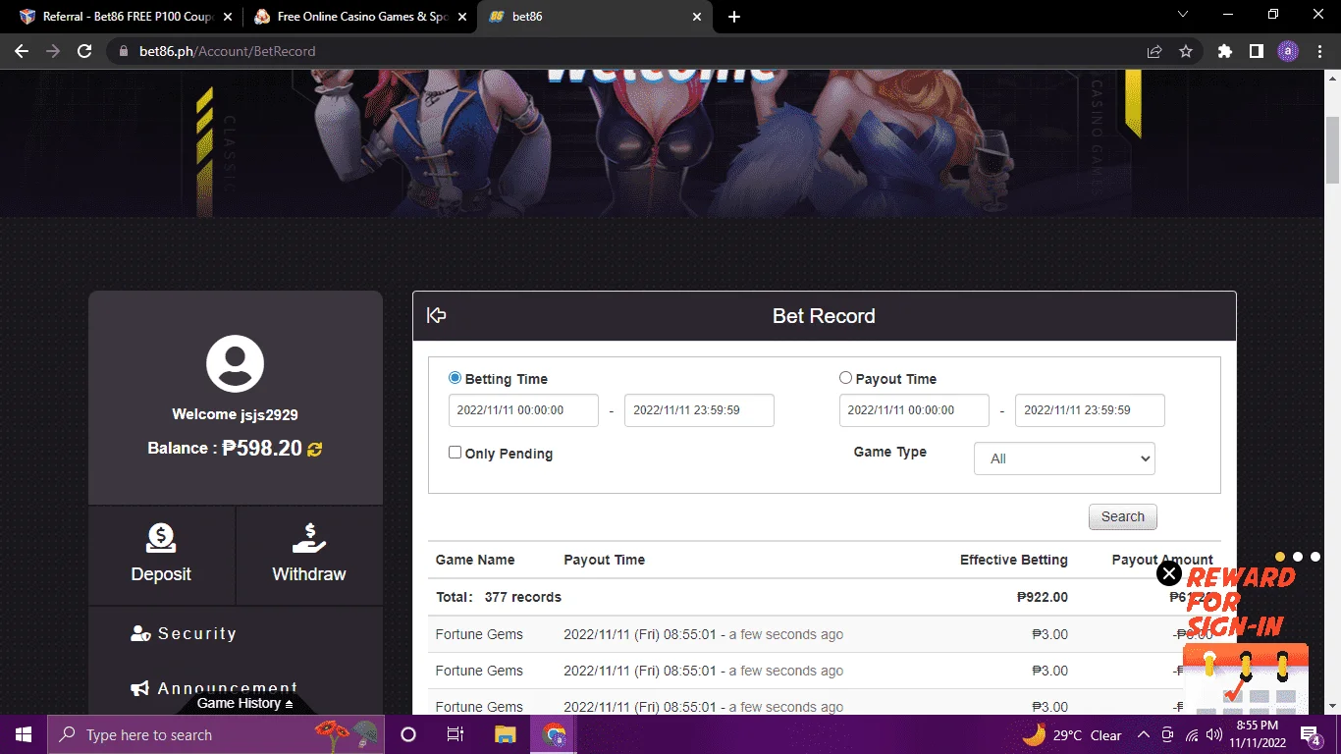Click the browser address bar URL

tap(228, 51)
